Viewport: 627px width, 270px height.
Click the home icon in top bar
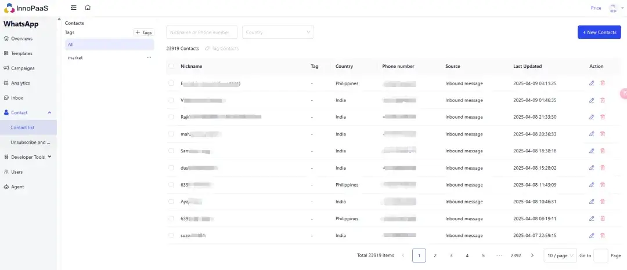coord(88,8)
